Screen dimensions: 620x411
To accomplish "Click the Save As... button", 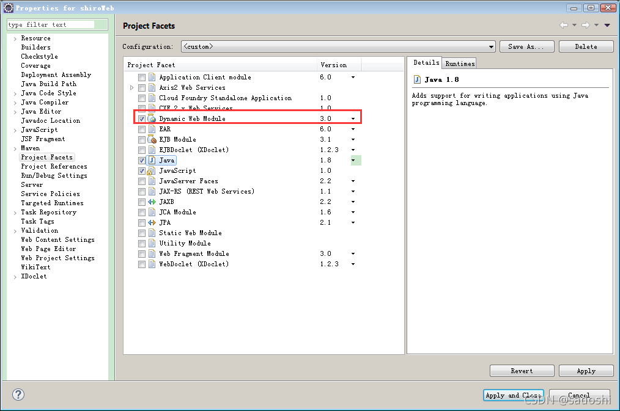I will (x=526, y=46).
